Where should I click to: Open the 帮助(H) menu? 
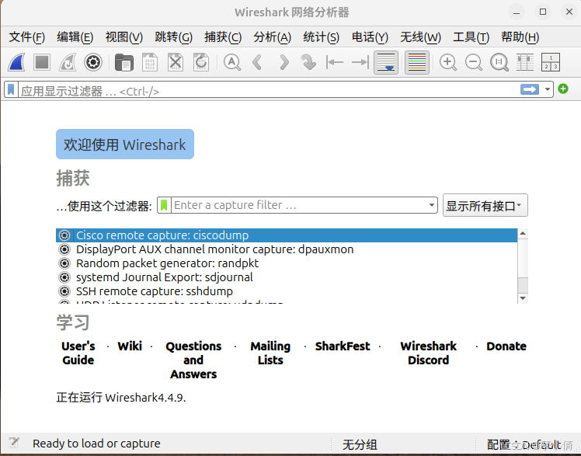(x=520, y=37)
